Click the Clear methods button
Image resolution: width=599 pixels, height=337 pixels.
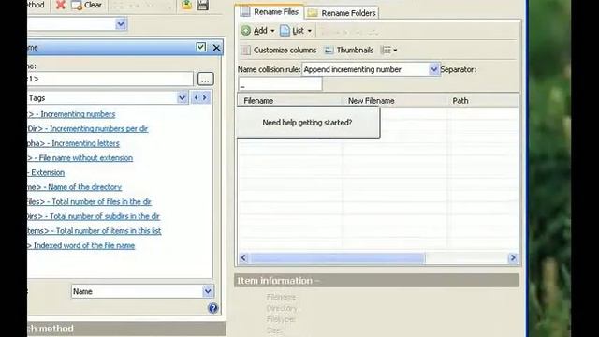(x=87, y=5)
